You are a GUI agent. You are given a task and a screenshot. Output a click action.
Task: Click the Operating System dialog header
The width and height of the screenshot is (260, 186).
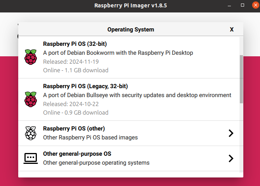pos(130,30)
